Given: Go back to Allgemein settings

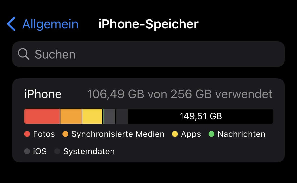Looking at the screenshot, I should click(x=50, y=24).
